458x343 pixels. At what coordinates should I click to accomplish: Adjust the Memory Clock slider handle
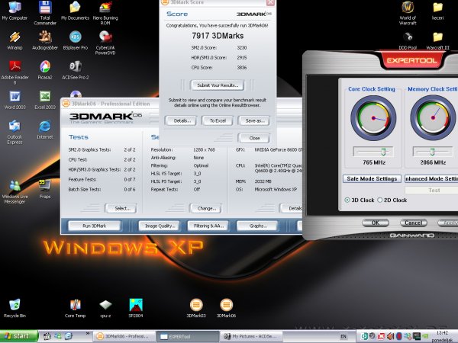[x=432, y=152]
